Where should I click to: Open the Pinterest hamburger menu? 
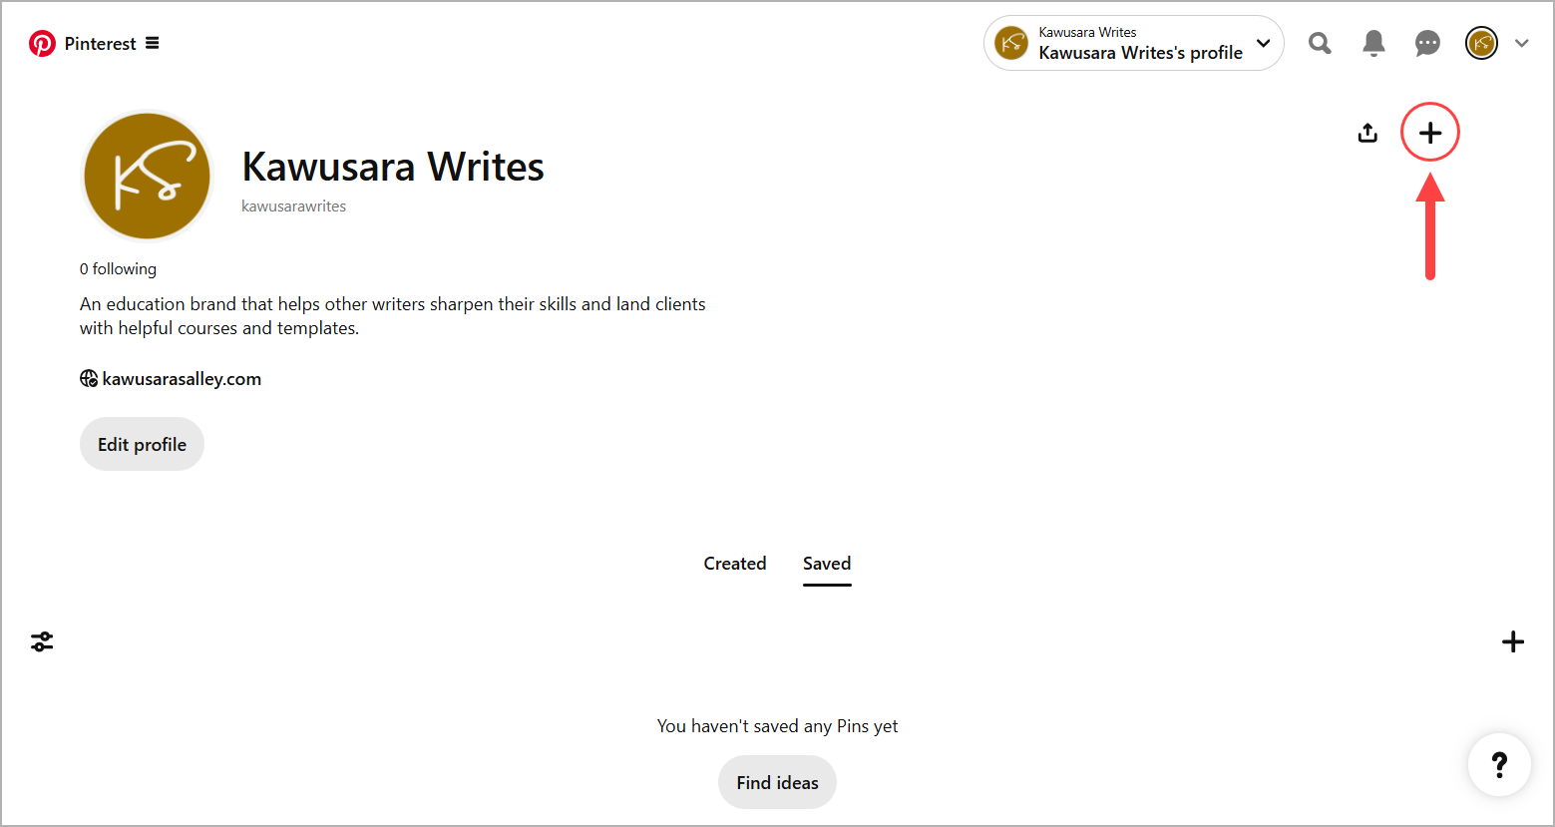[x=152, y=43]
